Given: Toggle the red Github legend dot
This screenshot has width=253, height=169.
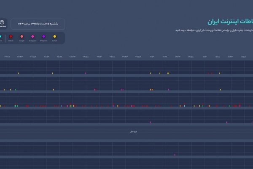Looking at the screenshot, I should 11,36.
